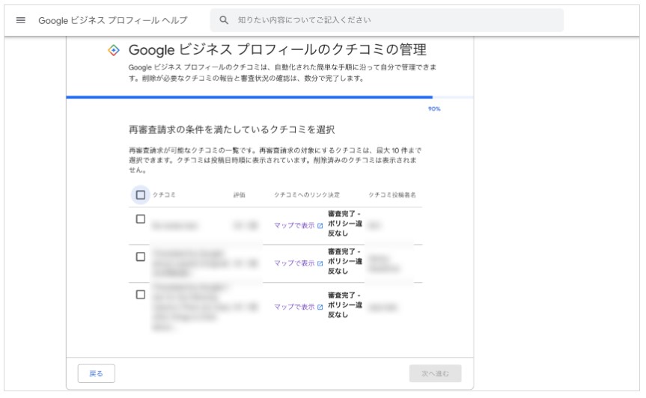Click the 評価 column header
The width and height of the screenshot is (646, 398).
coord(240,195)
